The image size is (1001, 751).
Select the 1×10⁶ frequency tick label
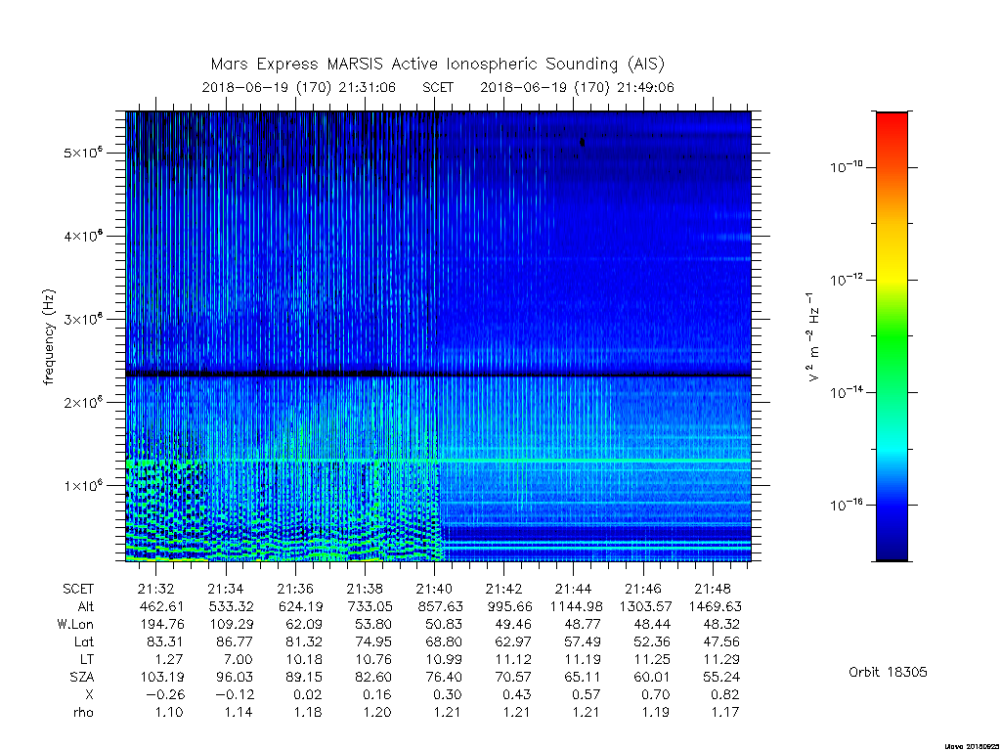click(x=83, y=485)
